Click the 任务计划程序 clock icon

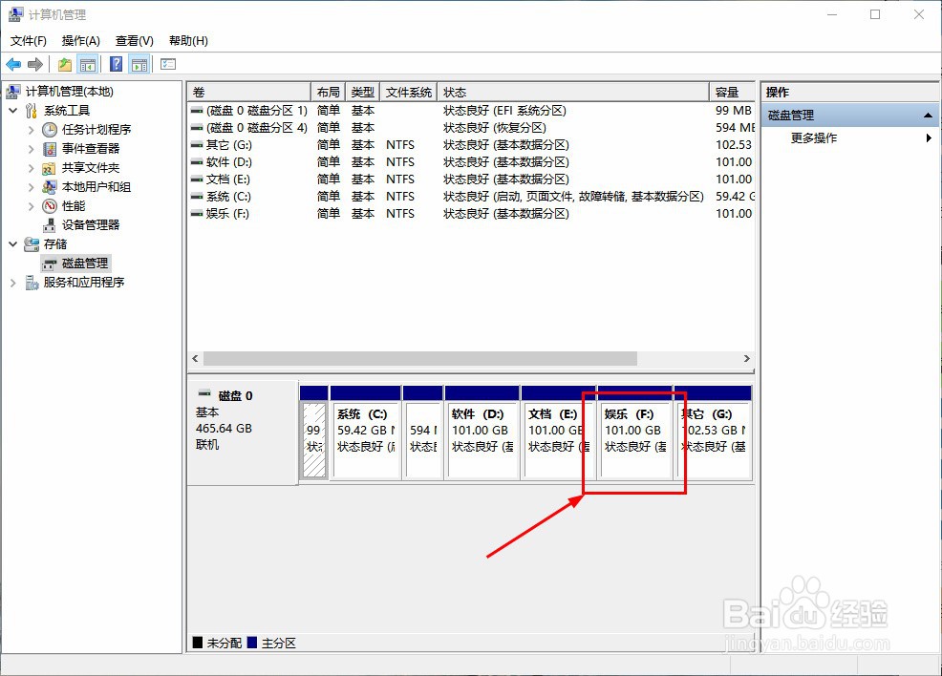point(50,130)
